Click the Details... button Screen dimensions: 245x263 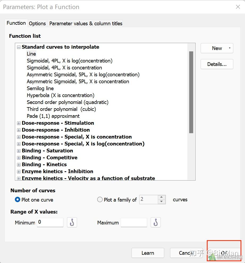pyautogui.click(x=217, y=64)
